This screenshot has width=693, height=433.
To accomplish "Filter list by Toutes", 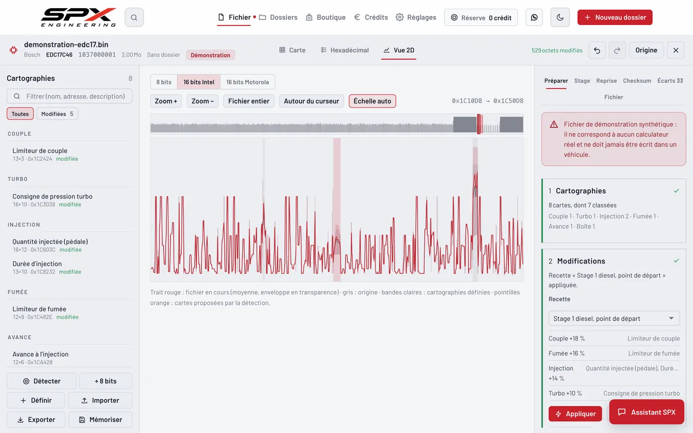I will click(x=20, y=114).
